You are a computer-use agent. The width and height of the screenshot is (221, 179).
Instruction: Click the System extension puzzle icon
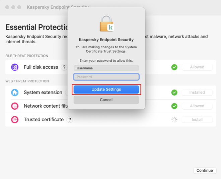coord(15,93)
